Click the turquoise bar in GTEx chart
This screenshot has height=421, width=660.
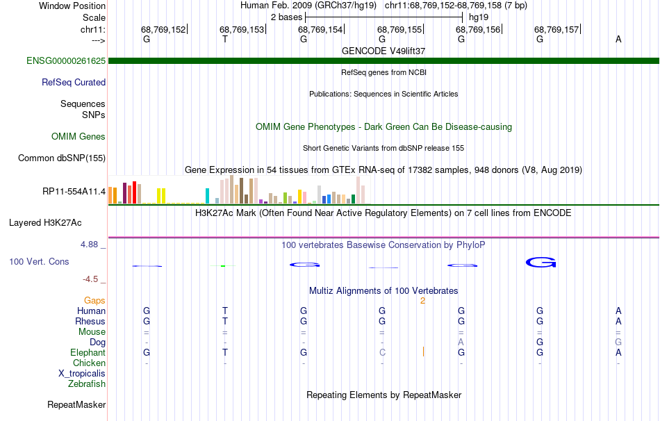pyautogui.click(x=207, y=196)
